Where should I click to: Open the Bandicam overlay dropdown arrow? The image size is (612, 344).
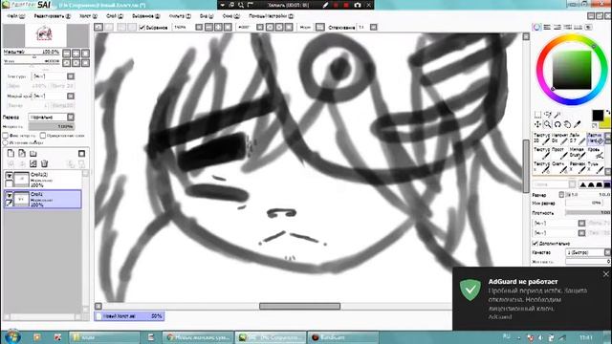223,5
